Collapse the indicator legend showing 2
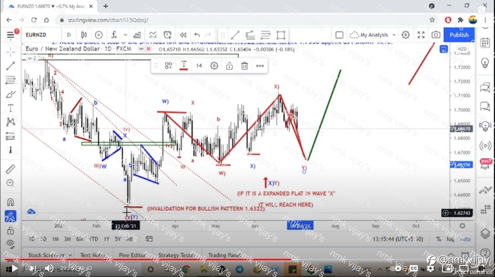 tap(32, 58)
